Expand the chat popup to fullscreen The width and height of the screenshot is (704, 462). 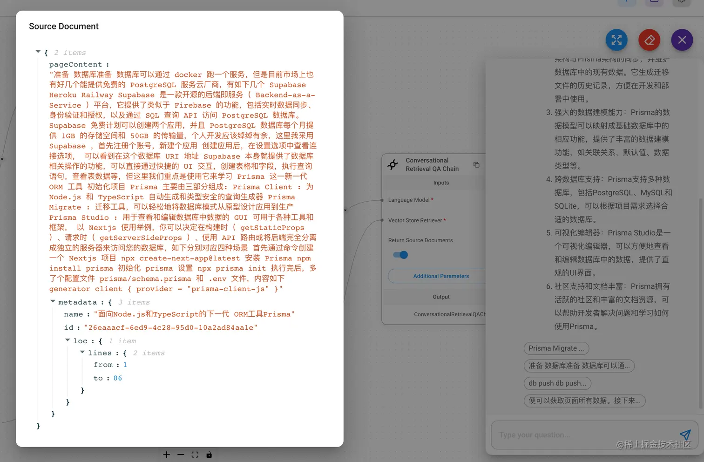pos(616,40)
